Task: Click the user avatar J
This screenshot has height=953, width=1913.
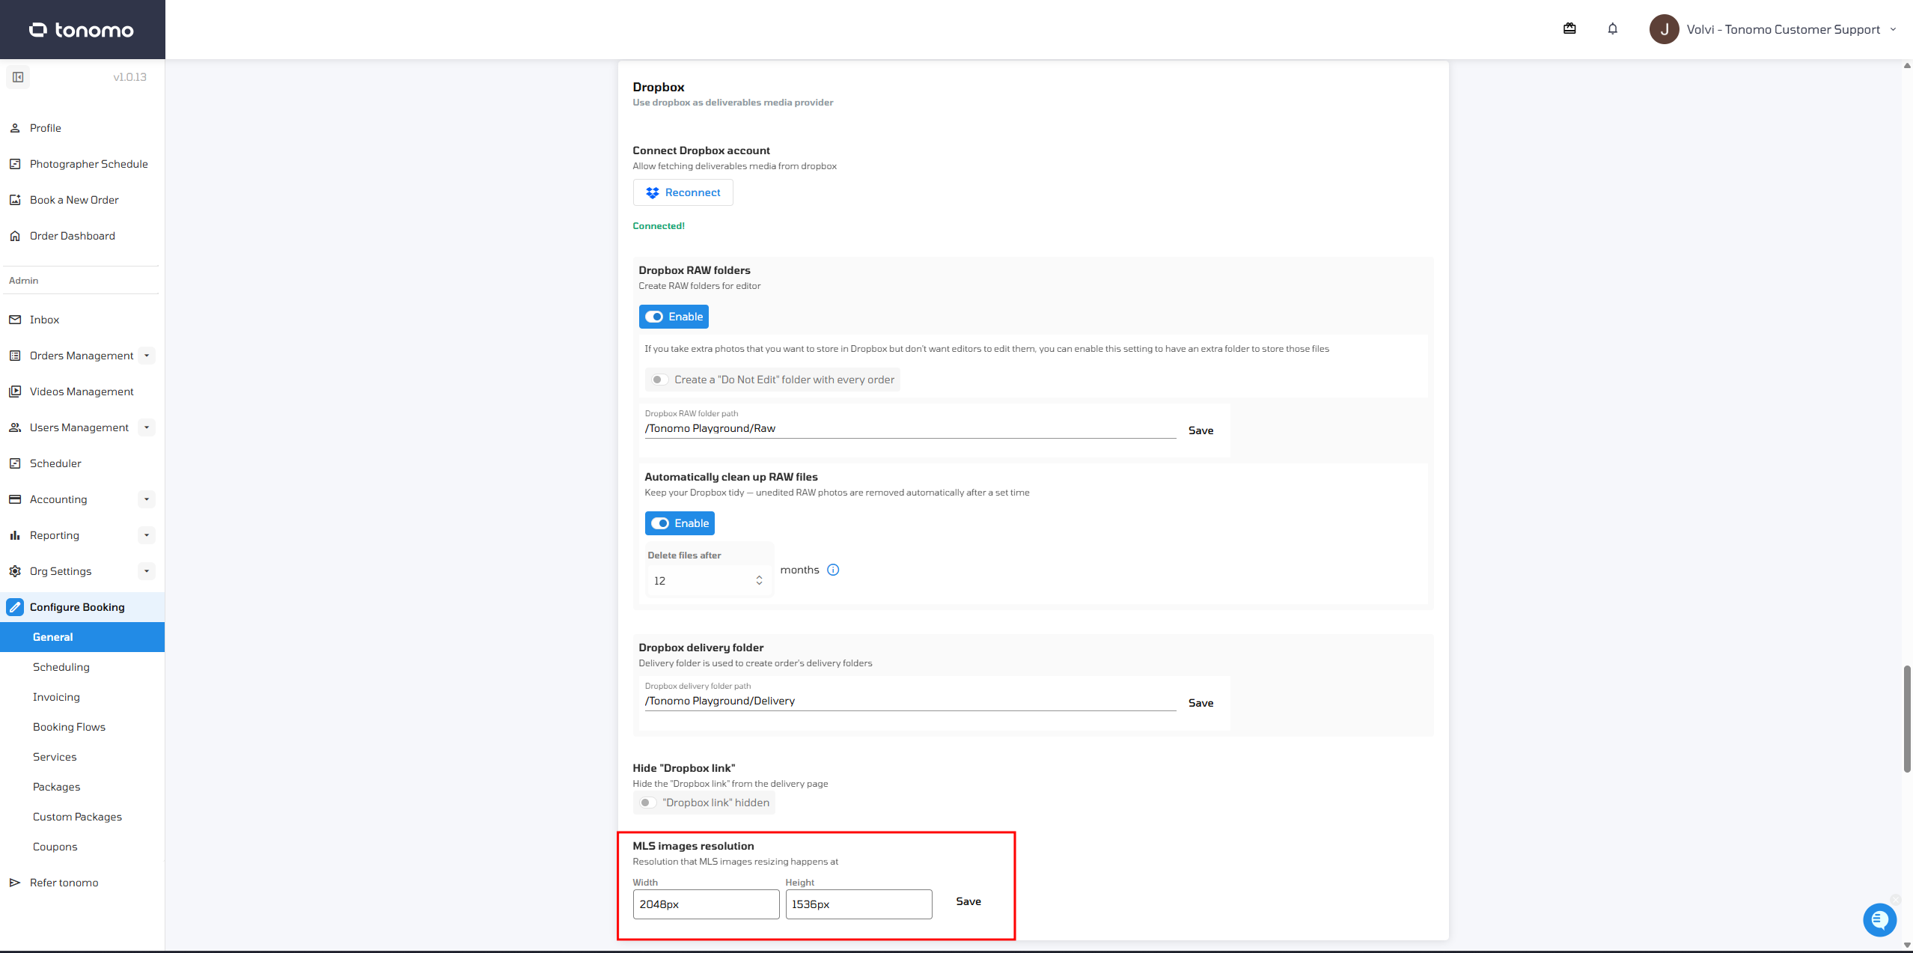Action: point(1664,29)
